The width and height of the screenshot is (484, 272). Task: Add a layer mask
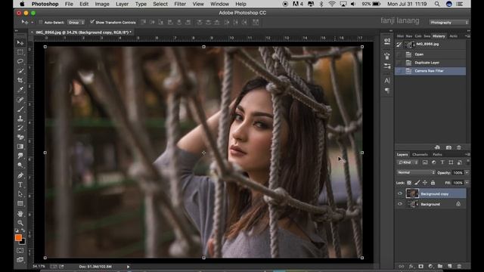(421, 266)
